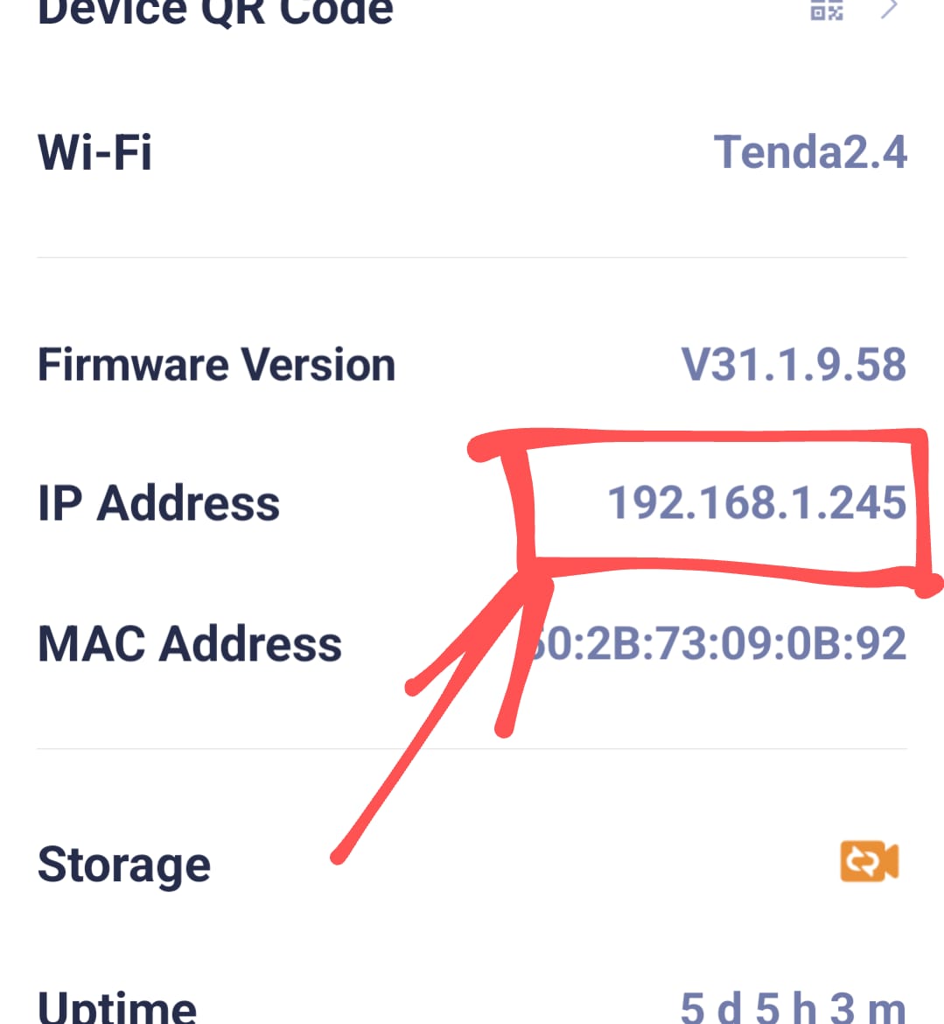Open the Firmware Version entry
Screen dimensions: 944x1024
tap(472, 364)
